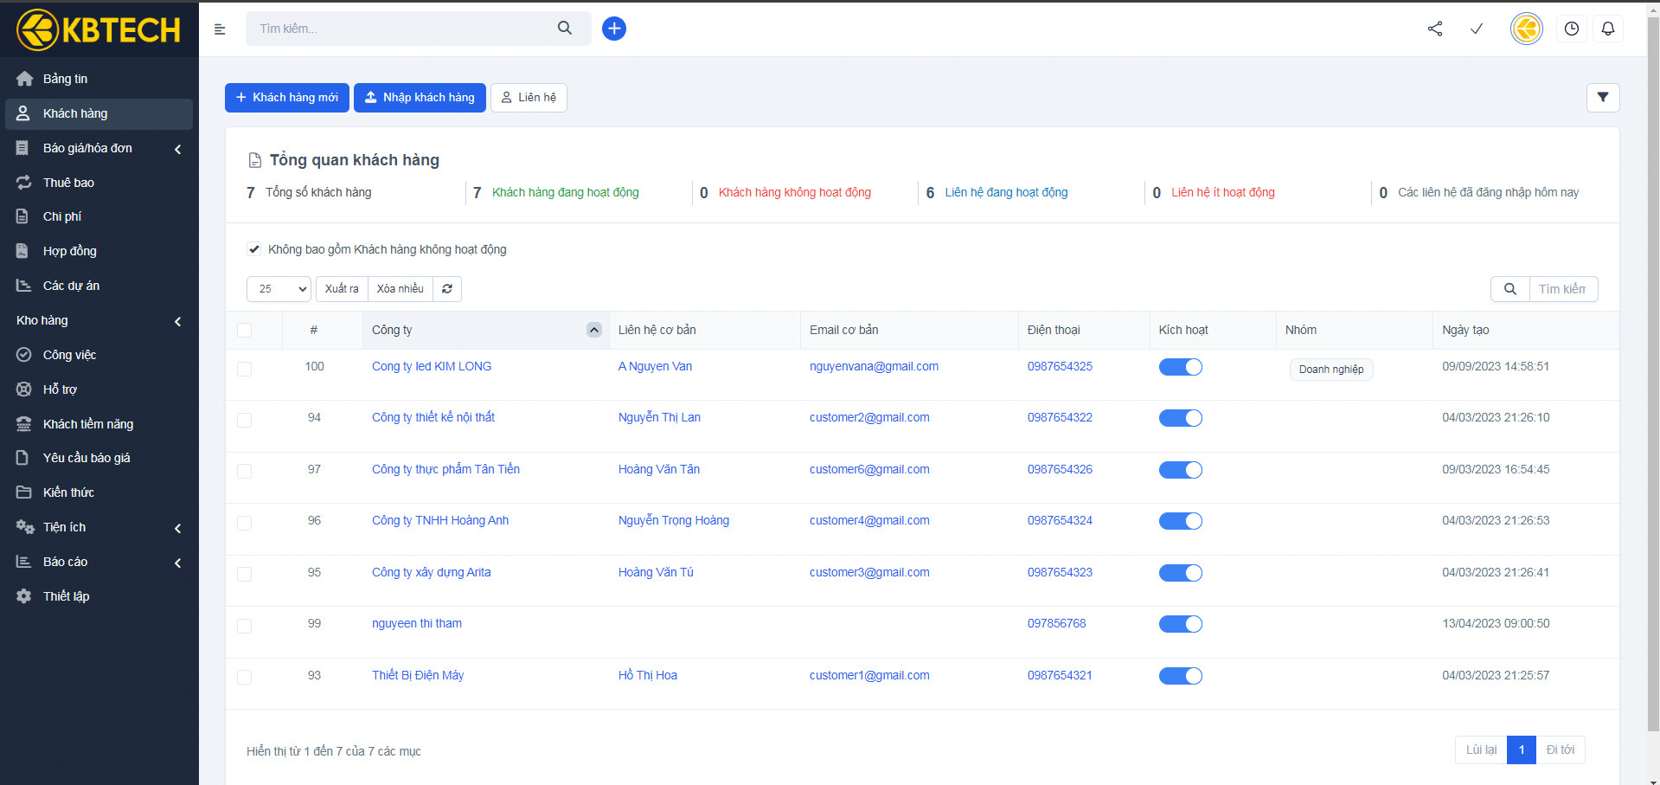
Task: Open notifications bell icon
Action: pyautogui.click(x=1607, y=29)
